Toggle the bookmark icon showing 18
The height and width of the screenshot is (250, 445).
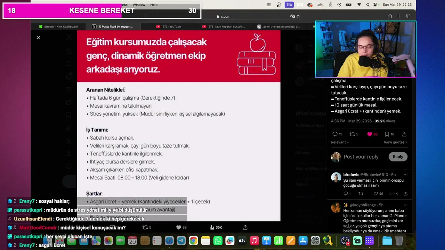tap(389, 134)
